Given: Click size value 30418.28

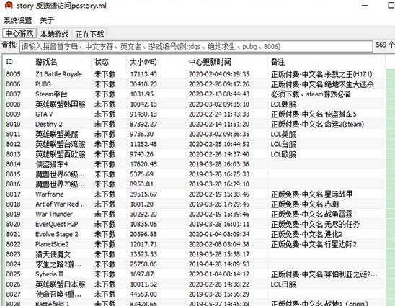Looking at the screenshot, I should pos(143,84).
